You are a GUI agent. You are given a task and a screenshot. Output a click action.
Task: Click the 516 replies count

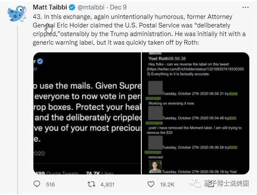pos(50,184)
